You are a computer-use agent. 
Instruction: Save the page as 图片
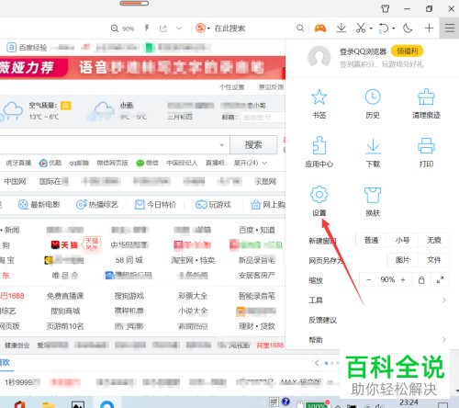click(x=402, y=260)
